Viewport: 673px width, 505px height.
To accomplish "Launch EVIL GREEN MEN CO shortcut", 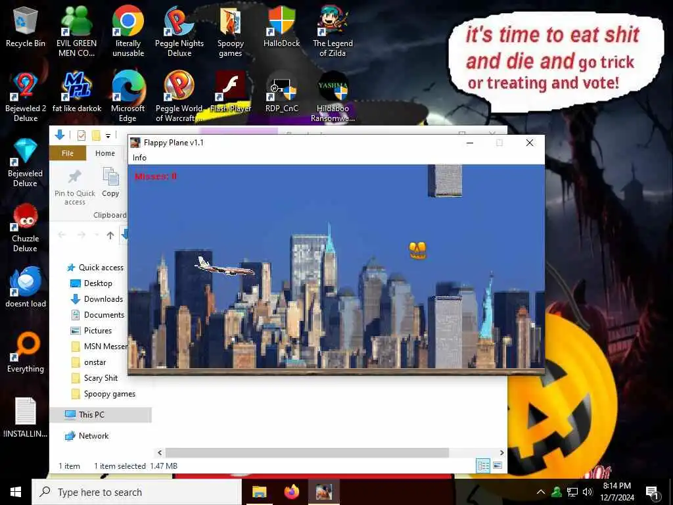I will pyautogui.click(x=76, y=32).
